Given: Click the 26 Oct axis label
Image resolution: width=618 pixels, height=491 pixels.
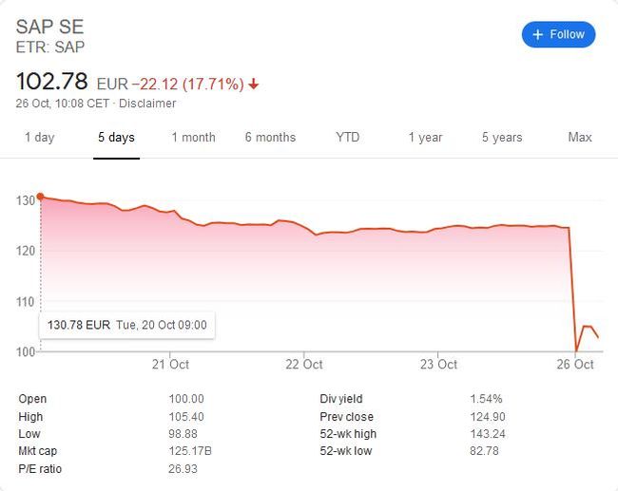Looking at the screenshot, I should 575,365.
